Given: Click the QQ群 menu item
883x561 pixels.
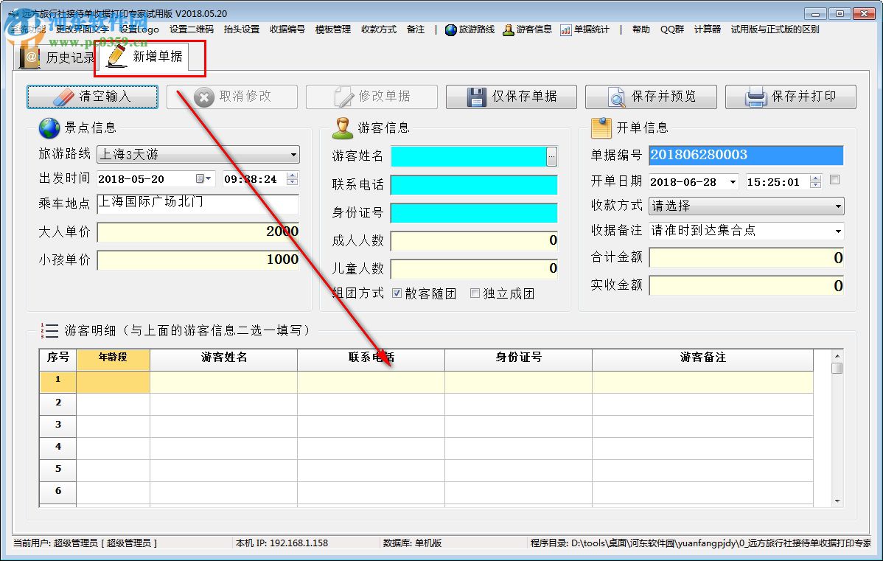Looking at the screenshot, I should [x=671, y=30].
